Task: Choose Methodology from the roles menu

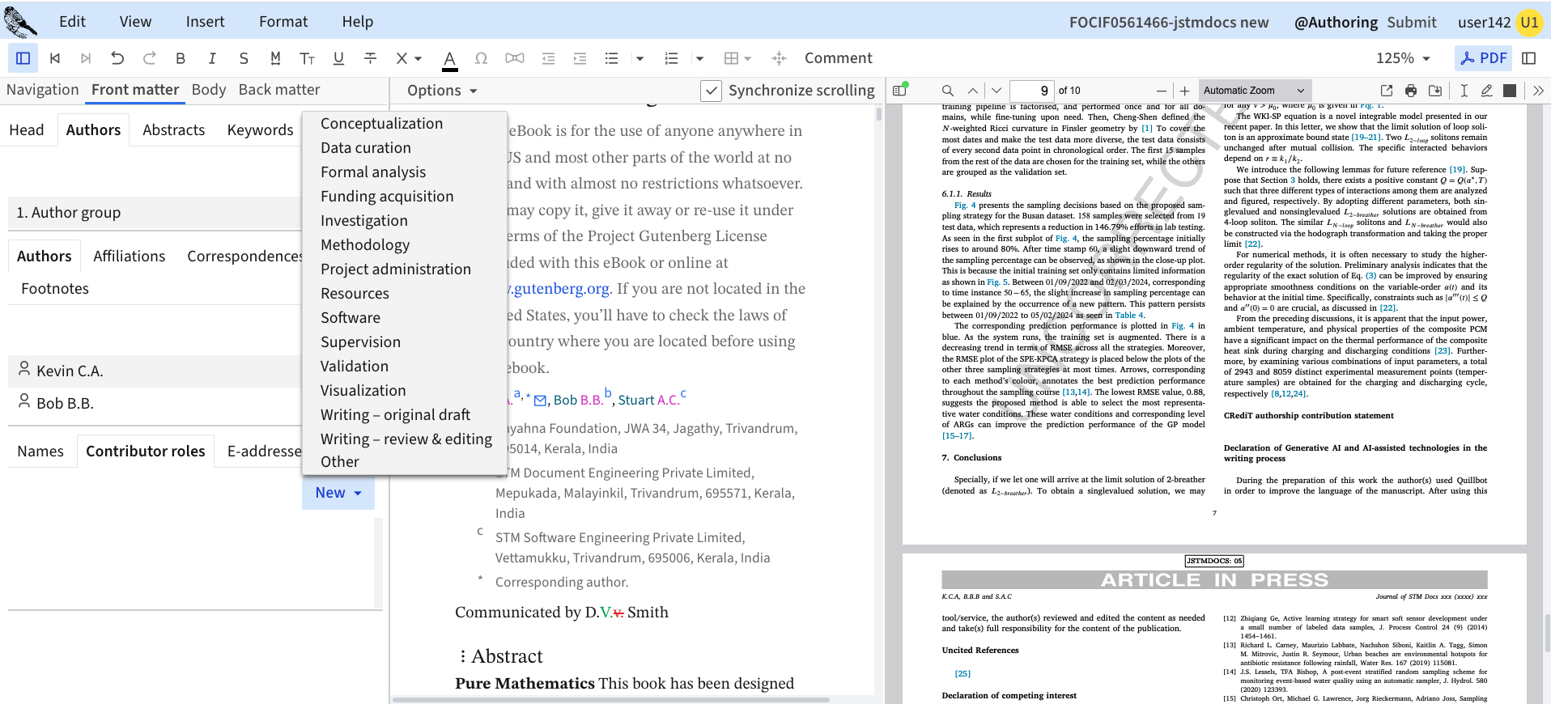Action: point(365,244)
